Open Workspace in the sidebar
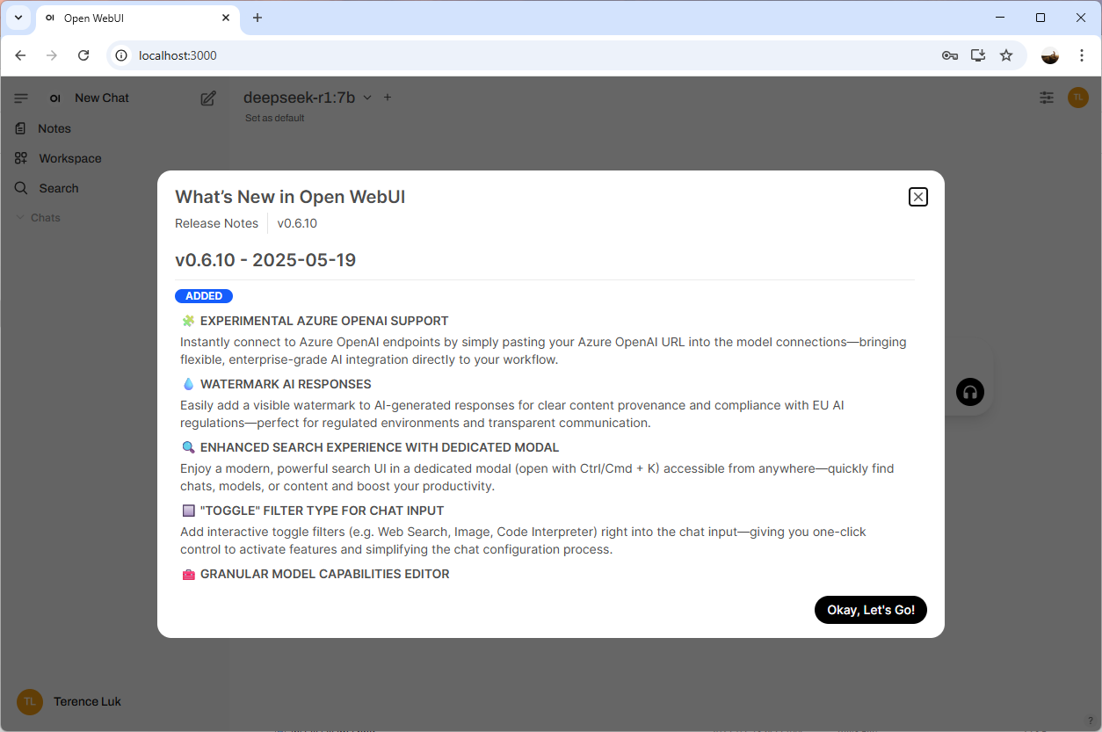Image resolution: width=1102 pixels, height=732 pixels. click(69, 158)
